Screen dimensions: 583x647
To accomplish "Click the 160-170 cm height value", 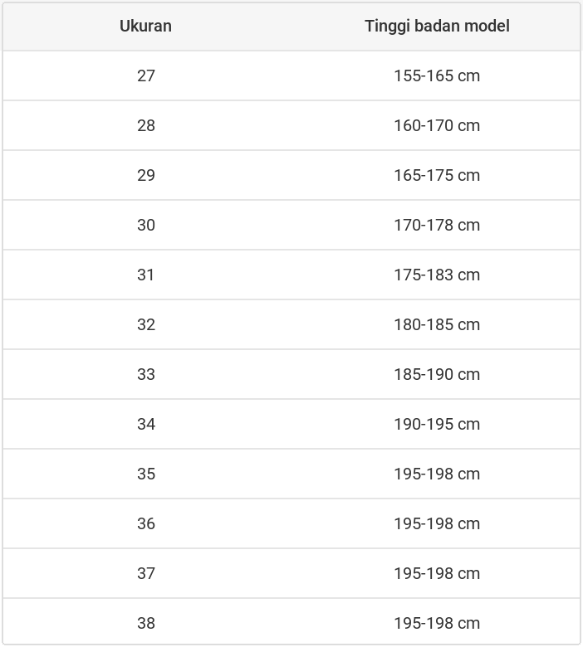I will click(437, 125).
